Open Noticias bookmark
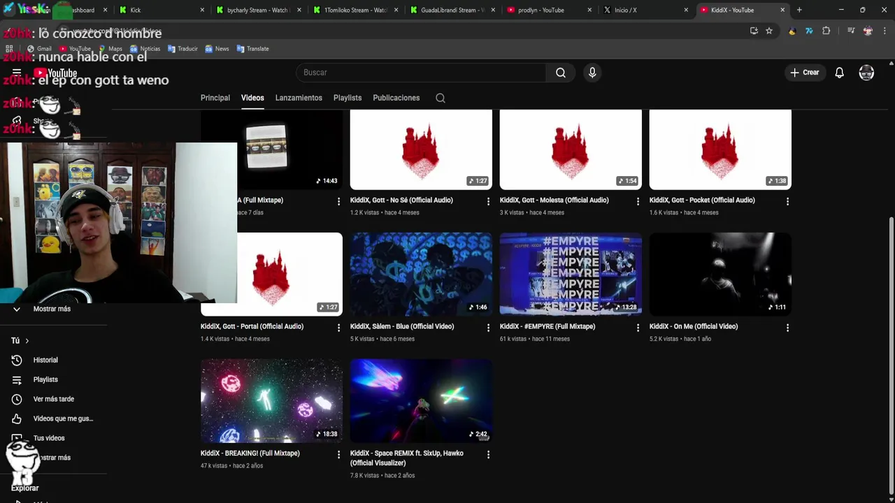Screen dimensions: 895x503 pos(145,49)
